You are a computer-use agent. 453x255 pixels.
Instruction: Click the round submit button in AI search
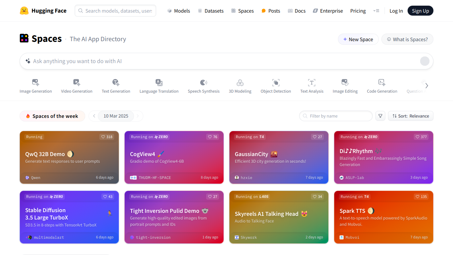(x=425, y=61)
